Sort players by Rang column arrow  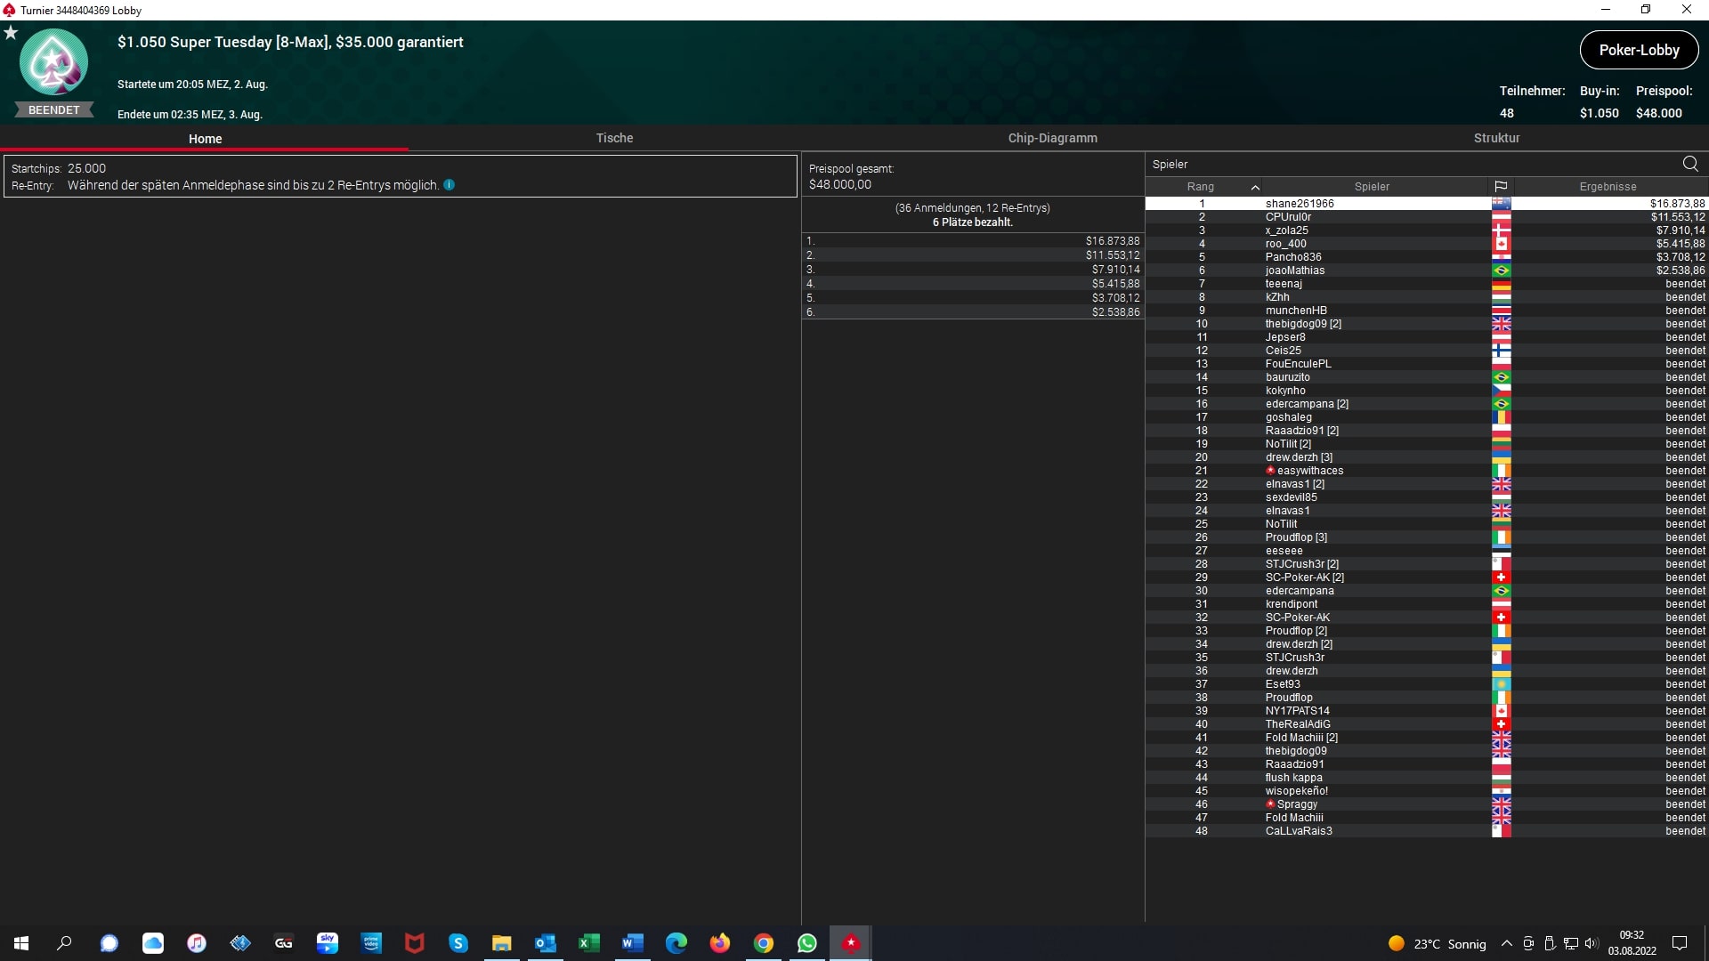(1255, 187)
